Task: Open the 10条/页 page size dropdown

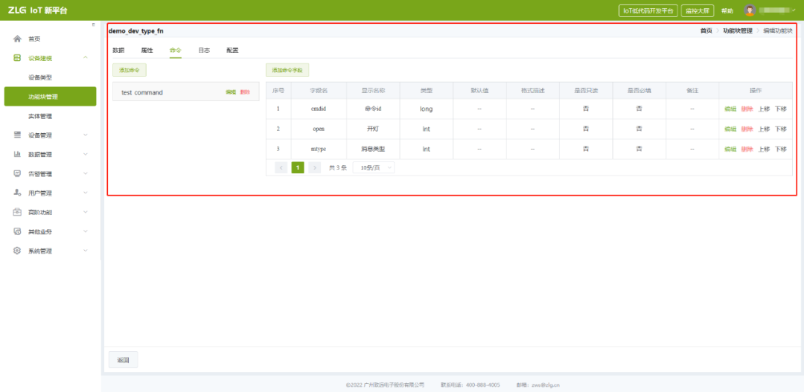Action: point(374,167)
